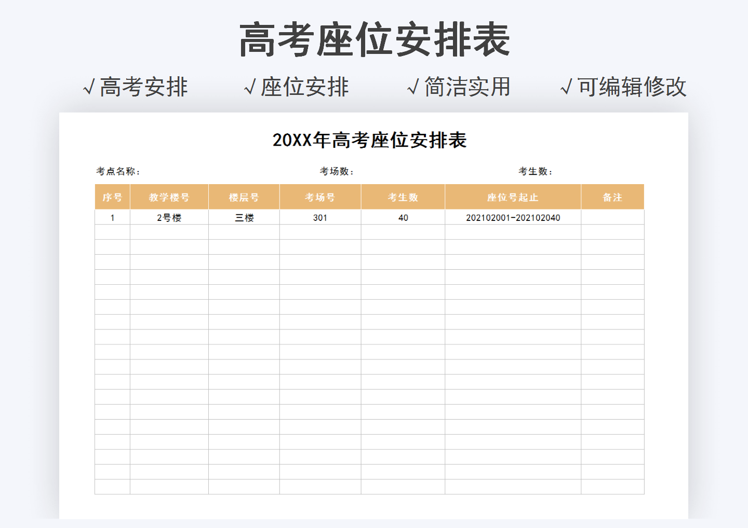Viewport: 748px width, 528px height.
Task: Select the 考场号 column header
Action: [x=320, y=197]
